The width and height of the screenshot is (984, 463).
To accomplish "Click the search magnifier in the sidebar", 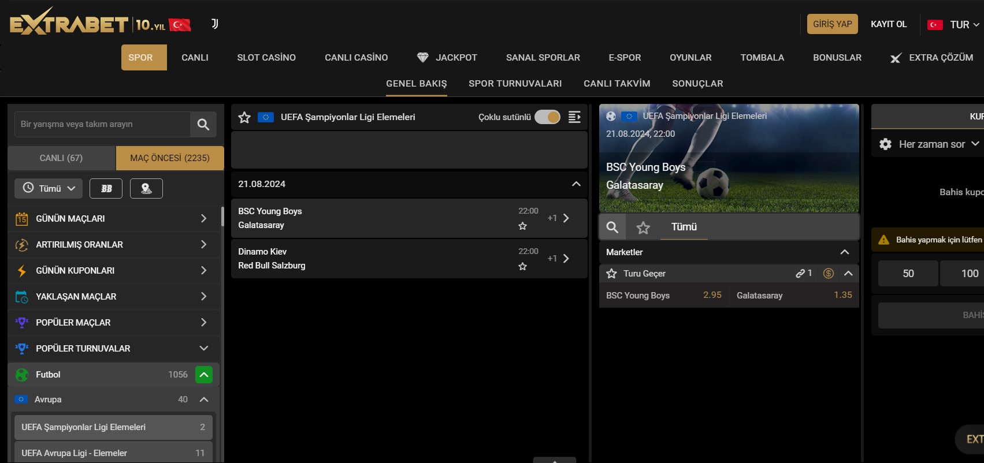I will tap(203, 124).
